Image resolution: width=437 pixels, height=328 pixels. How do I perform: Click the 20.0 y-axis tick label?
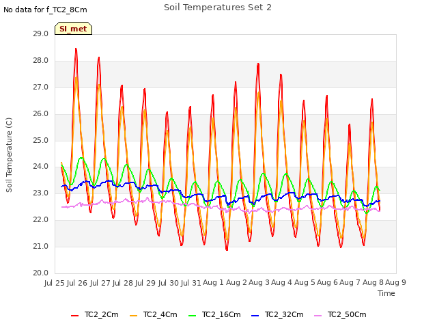[41, 273]
